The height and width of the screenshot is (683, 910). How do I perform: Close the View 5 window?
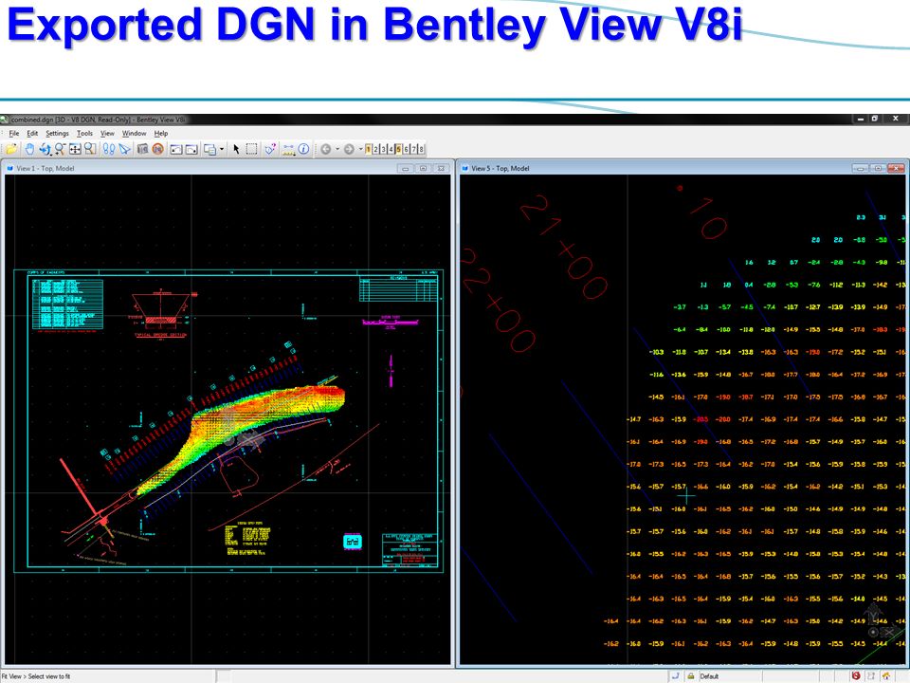point(896,169)
